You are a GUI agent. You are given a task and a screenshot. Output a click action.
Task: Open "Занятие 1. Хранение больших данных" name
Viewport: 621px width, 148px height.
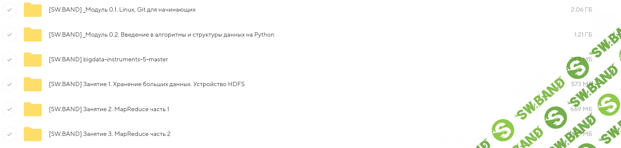coord(146,84)
